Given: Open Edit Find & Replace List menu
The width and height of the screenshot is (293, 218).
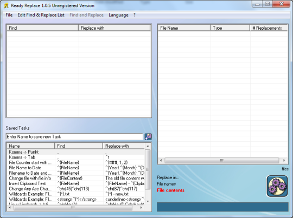Looking at the screenshot, I should coord(41,15).
